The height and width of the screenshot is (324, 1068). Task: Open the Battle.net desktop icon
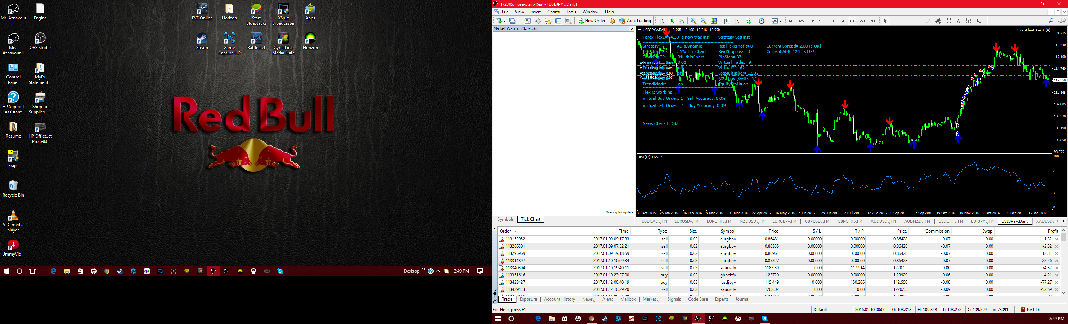pos(256,41)
